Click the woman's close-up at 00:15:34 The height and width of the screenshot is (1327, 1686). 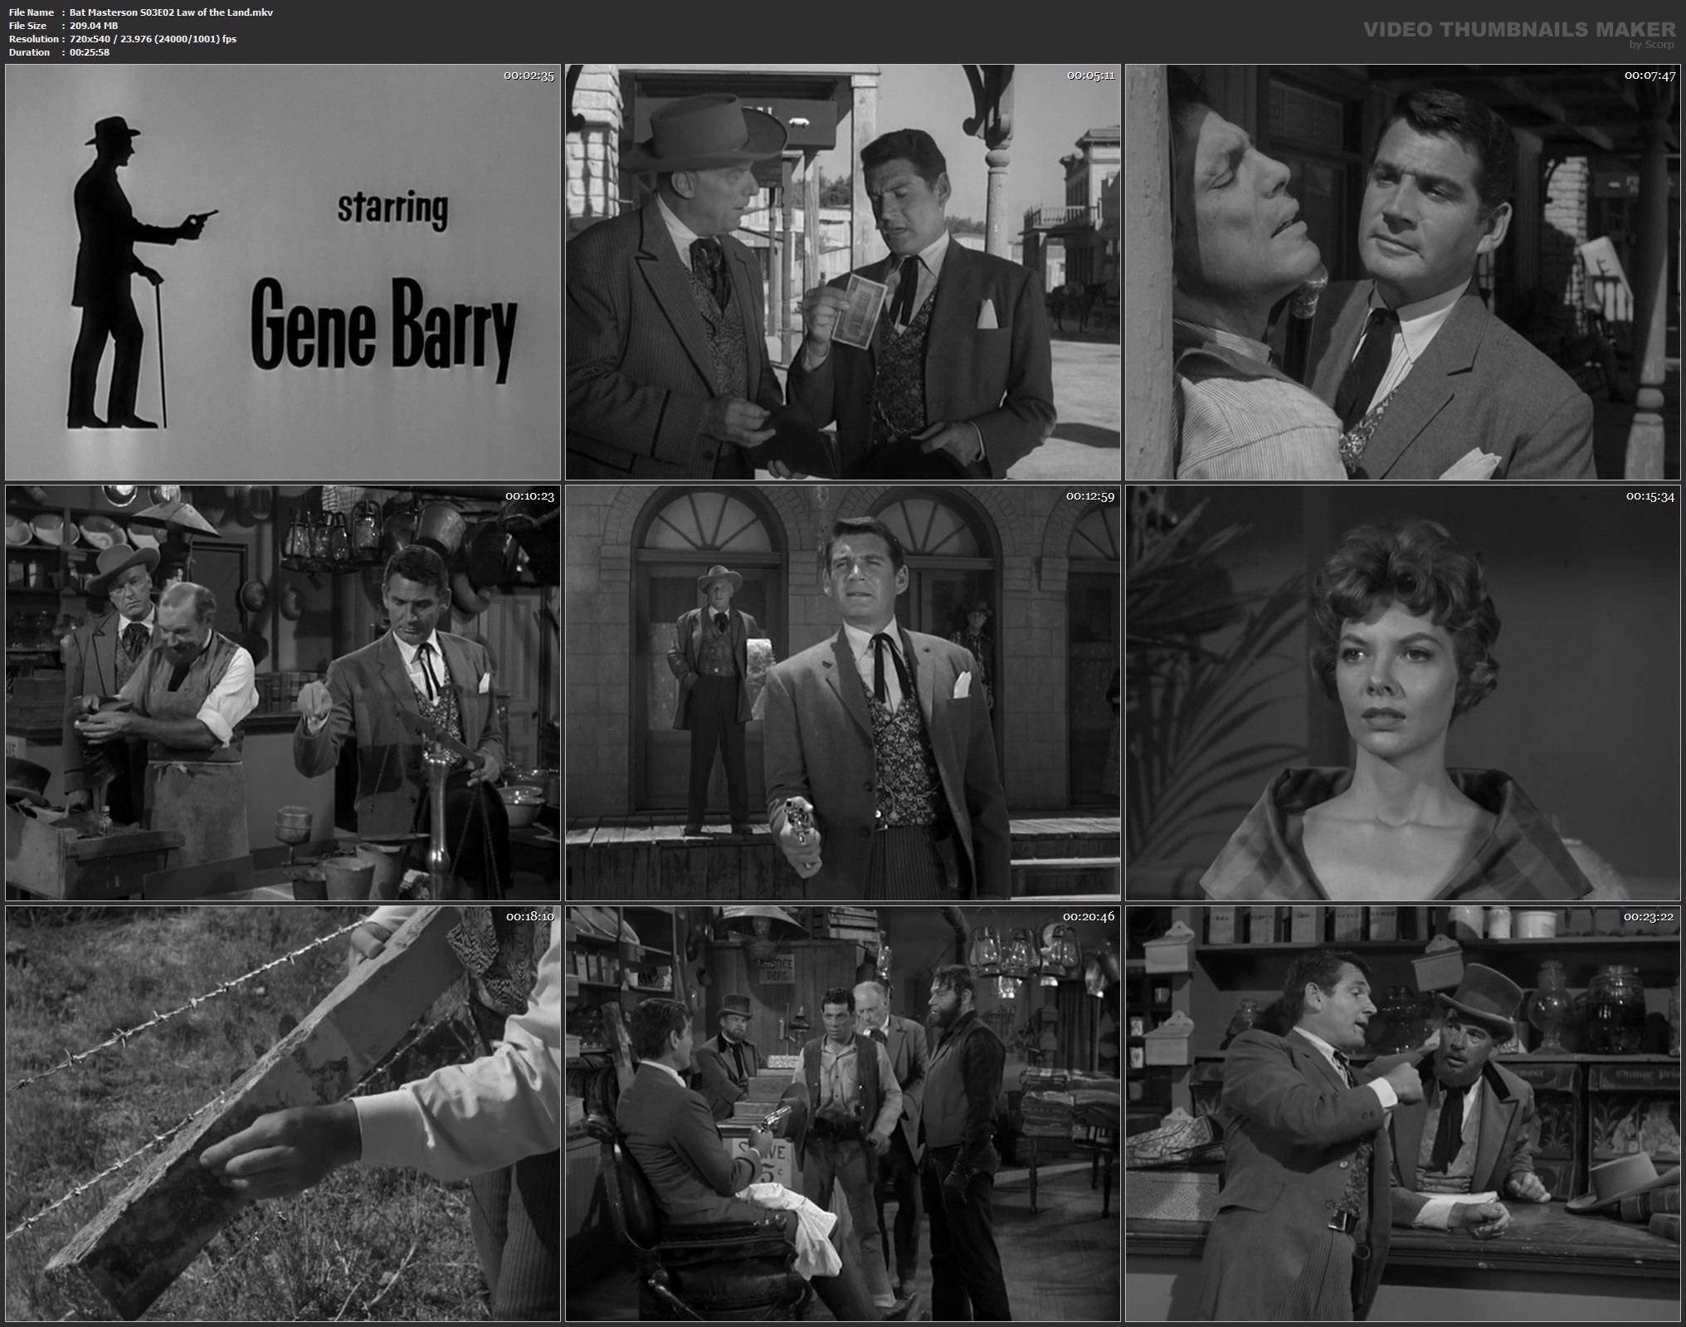tap(1402, 693)
